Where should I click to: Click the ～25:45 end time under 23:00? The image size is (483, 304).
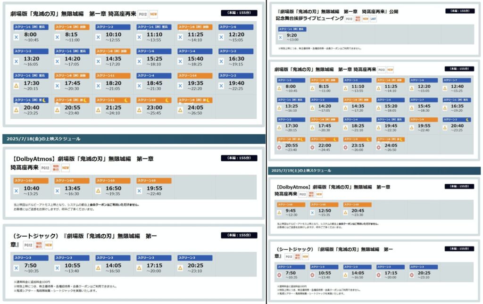click(154, 113)
